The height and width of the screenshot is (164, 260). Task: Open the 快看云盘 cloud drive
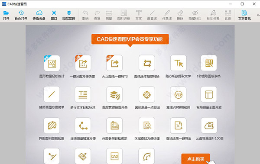39,15
